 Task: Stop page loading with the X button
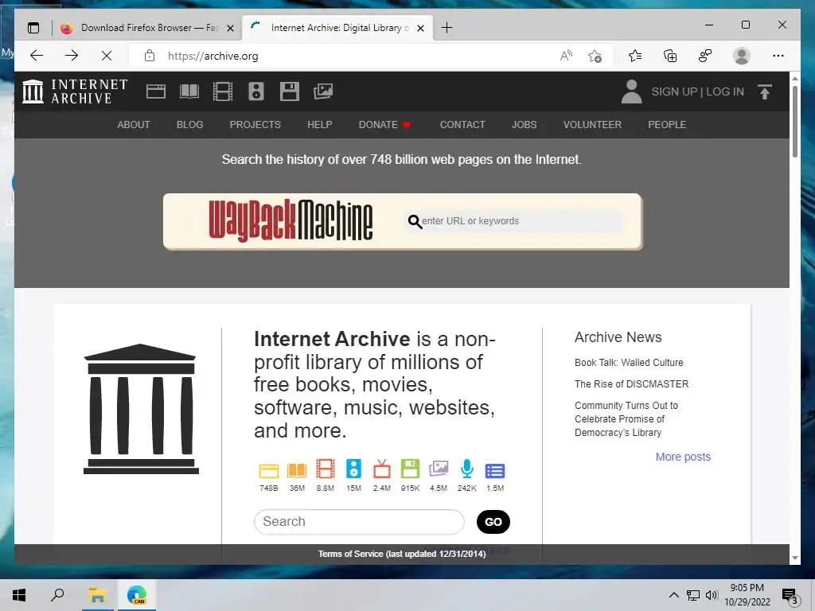[107, 56]
